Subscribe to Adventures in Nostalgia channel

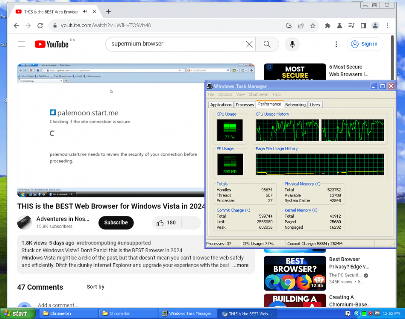pyautogui.click(x=116, y=222)
